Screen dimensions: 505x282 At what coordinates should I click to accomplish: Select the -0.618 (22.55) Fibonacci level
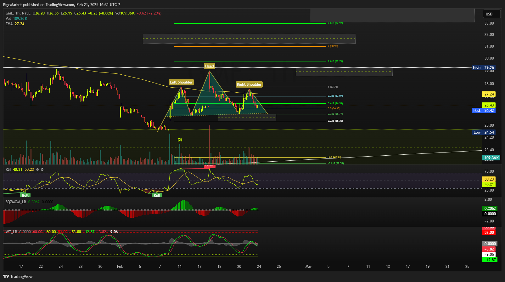[335, 164]
